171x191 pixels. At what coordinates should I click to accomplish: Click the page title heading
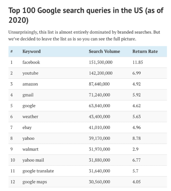86,15
